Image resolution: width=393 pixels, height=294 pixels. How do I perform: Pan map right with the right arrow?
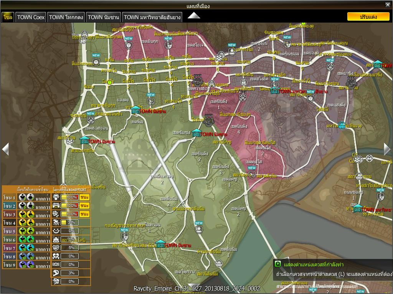387,149
